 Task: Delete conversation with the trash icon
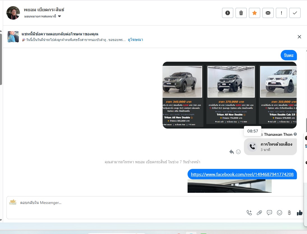241,13
